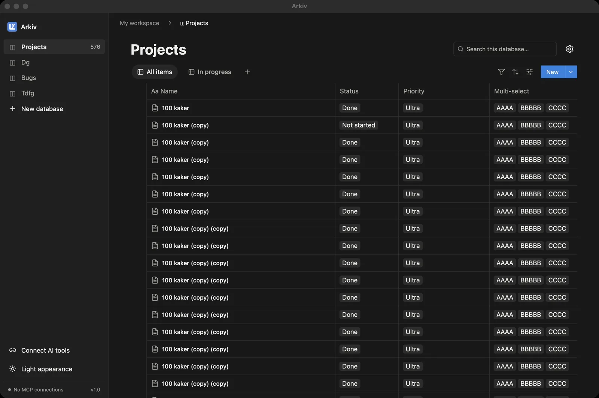Open the sort arrows icon
This screenshot has height=398, width=599.
coord(516,72)
